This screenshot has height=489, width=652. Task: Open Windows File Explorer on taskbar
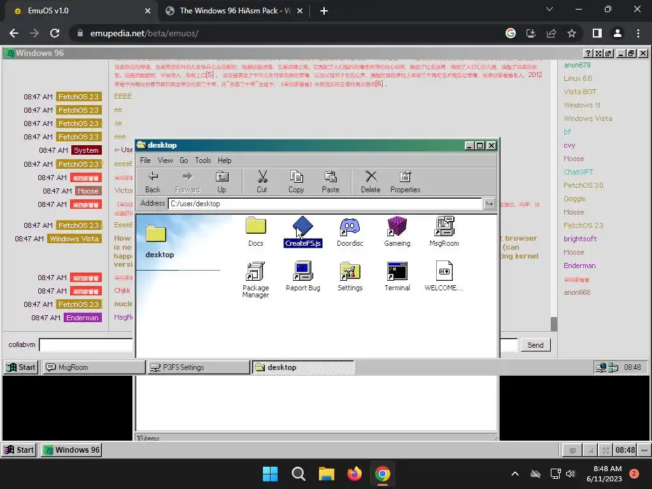(327, 474)
